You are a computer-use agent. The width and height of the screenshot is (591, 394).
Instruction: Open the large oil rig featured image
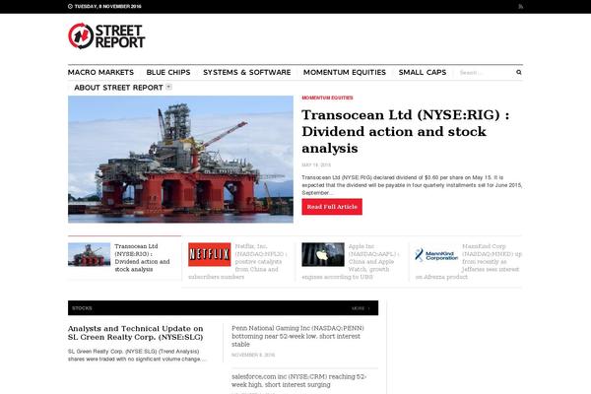pyautogui.click(x=180, y=160)
